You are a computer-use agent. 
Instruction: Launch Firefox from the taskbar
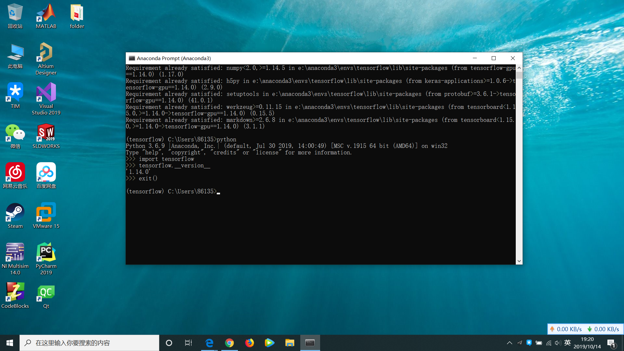tap(250, 343)
